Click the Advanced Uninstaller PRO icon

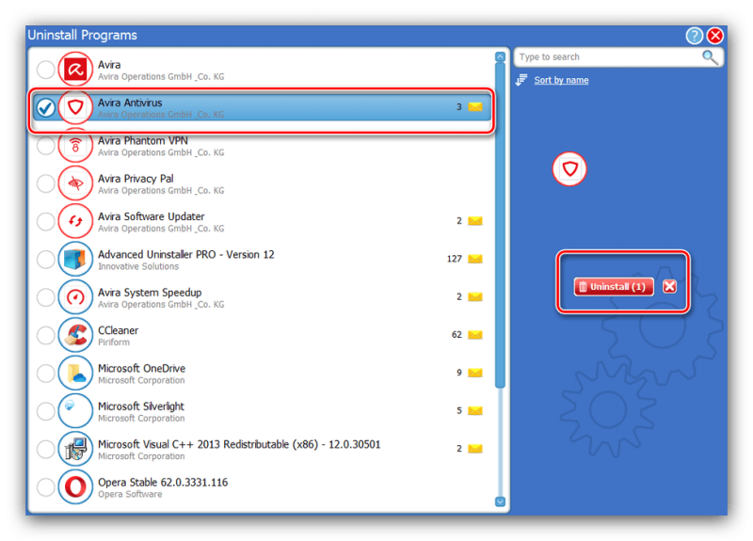75,260
